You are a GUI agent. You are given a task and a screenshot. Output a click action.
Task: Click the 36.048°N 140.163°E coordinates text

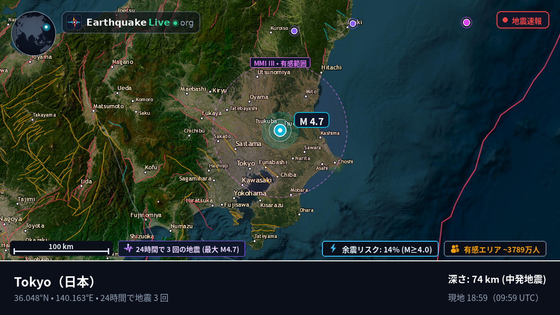point(54,298)
